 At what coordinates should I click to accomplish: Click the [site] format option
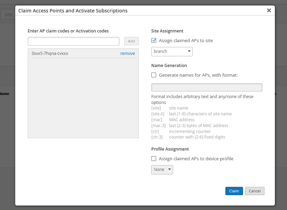coord(156,108)
